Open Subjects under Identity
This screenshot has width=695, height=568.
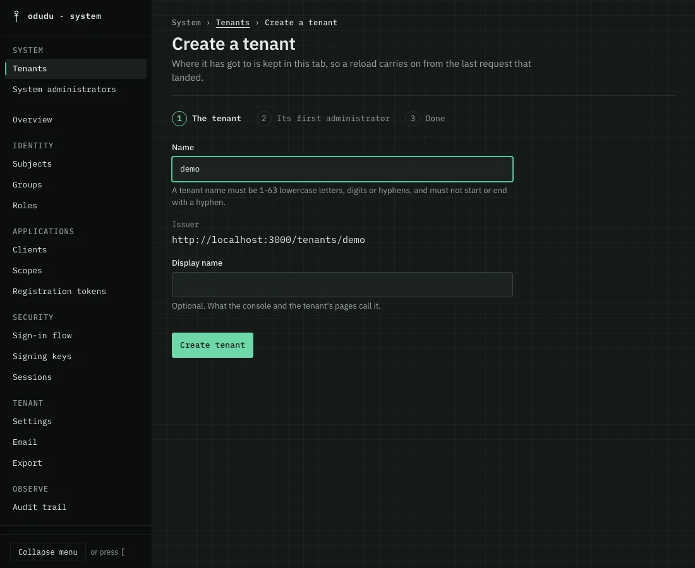coord(76,164)
